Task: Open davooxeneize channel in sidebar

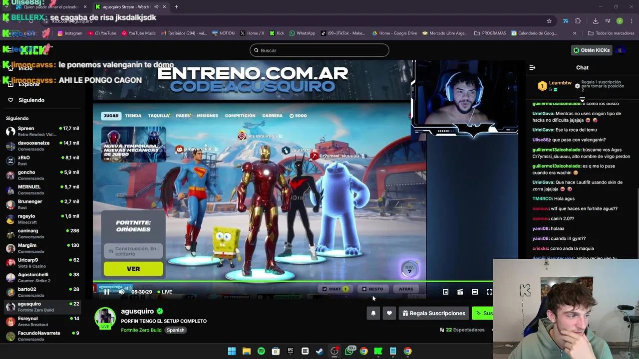Action: click(42, 146)
